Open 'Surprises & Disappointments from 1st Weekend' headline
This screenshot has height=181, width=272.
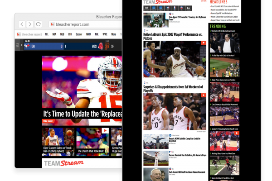click(x=173, y=89)
